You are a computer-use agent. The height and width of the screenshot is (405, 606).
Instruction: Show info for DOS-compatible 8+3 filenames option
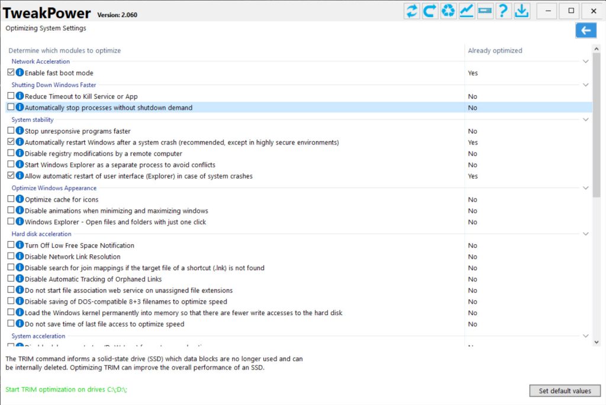(20, 301)
